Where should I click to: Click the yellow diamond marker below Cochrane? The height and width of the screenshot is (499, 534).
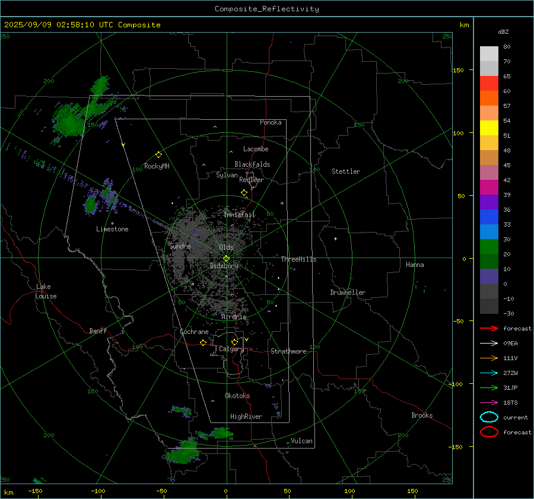click(x=203, y=342)
